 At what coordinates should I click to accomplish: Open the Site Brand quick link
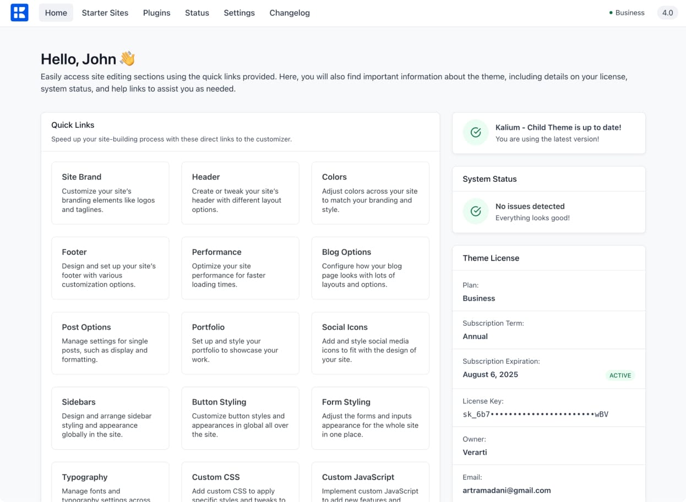click(x=110, y=193)
